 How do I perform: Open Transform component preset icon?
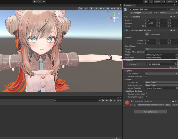(x=174, y=17)
